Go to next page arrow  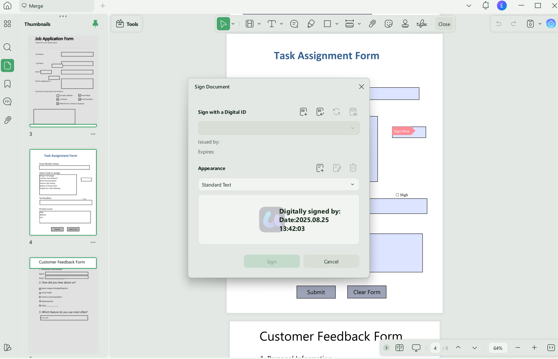[475, 348]
